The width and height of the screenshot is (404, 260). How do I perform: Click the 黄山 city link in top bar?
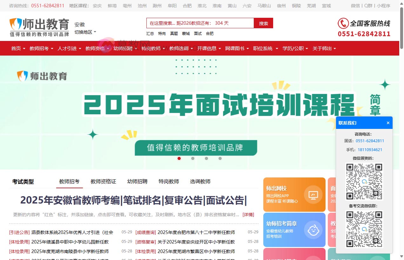tap(232, 5)
